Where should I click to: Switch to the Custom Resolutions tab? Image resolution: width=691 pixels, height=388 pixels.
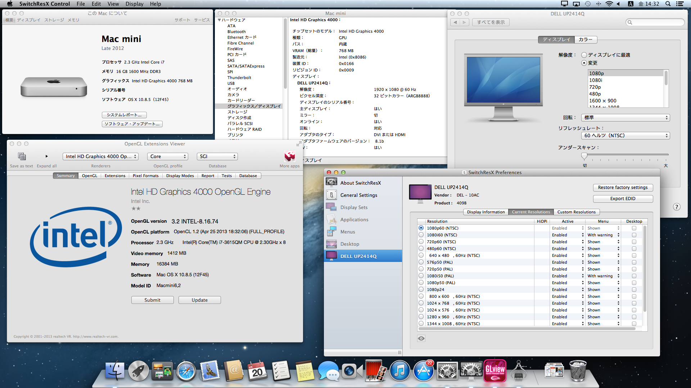point(576,212)
